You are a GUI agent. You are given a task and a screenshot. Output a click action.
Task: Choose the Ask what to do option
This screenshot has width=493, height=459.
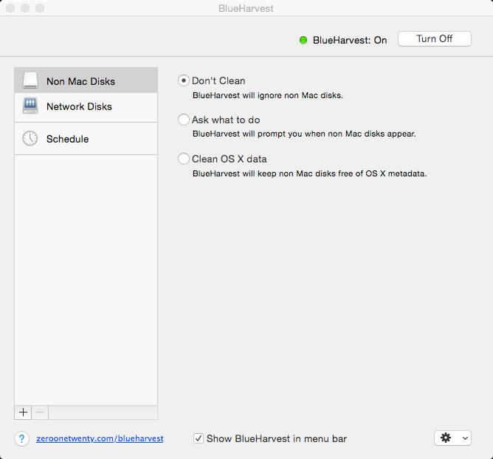[184, 120]
